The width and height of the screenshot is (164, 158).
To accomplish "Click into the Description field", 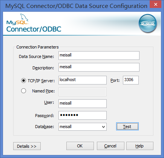I will (x=99, y=67).
